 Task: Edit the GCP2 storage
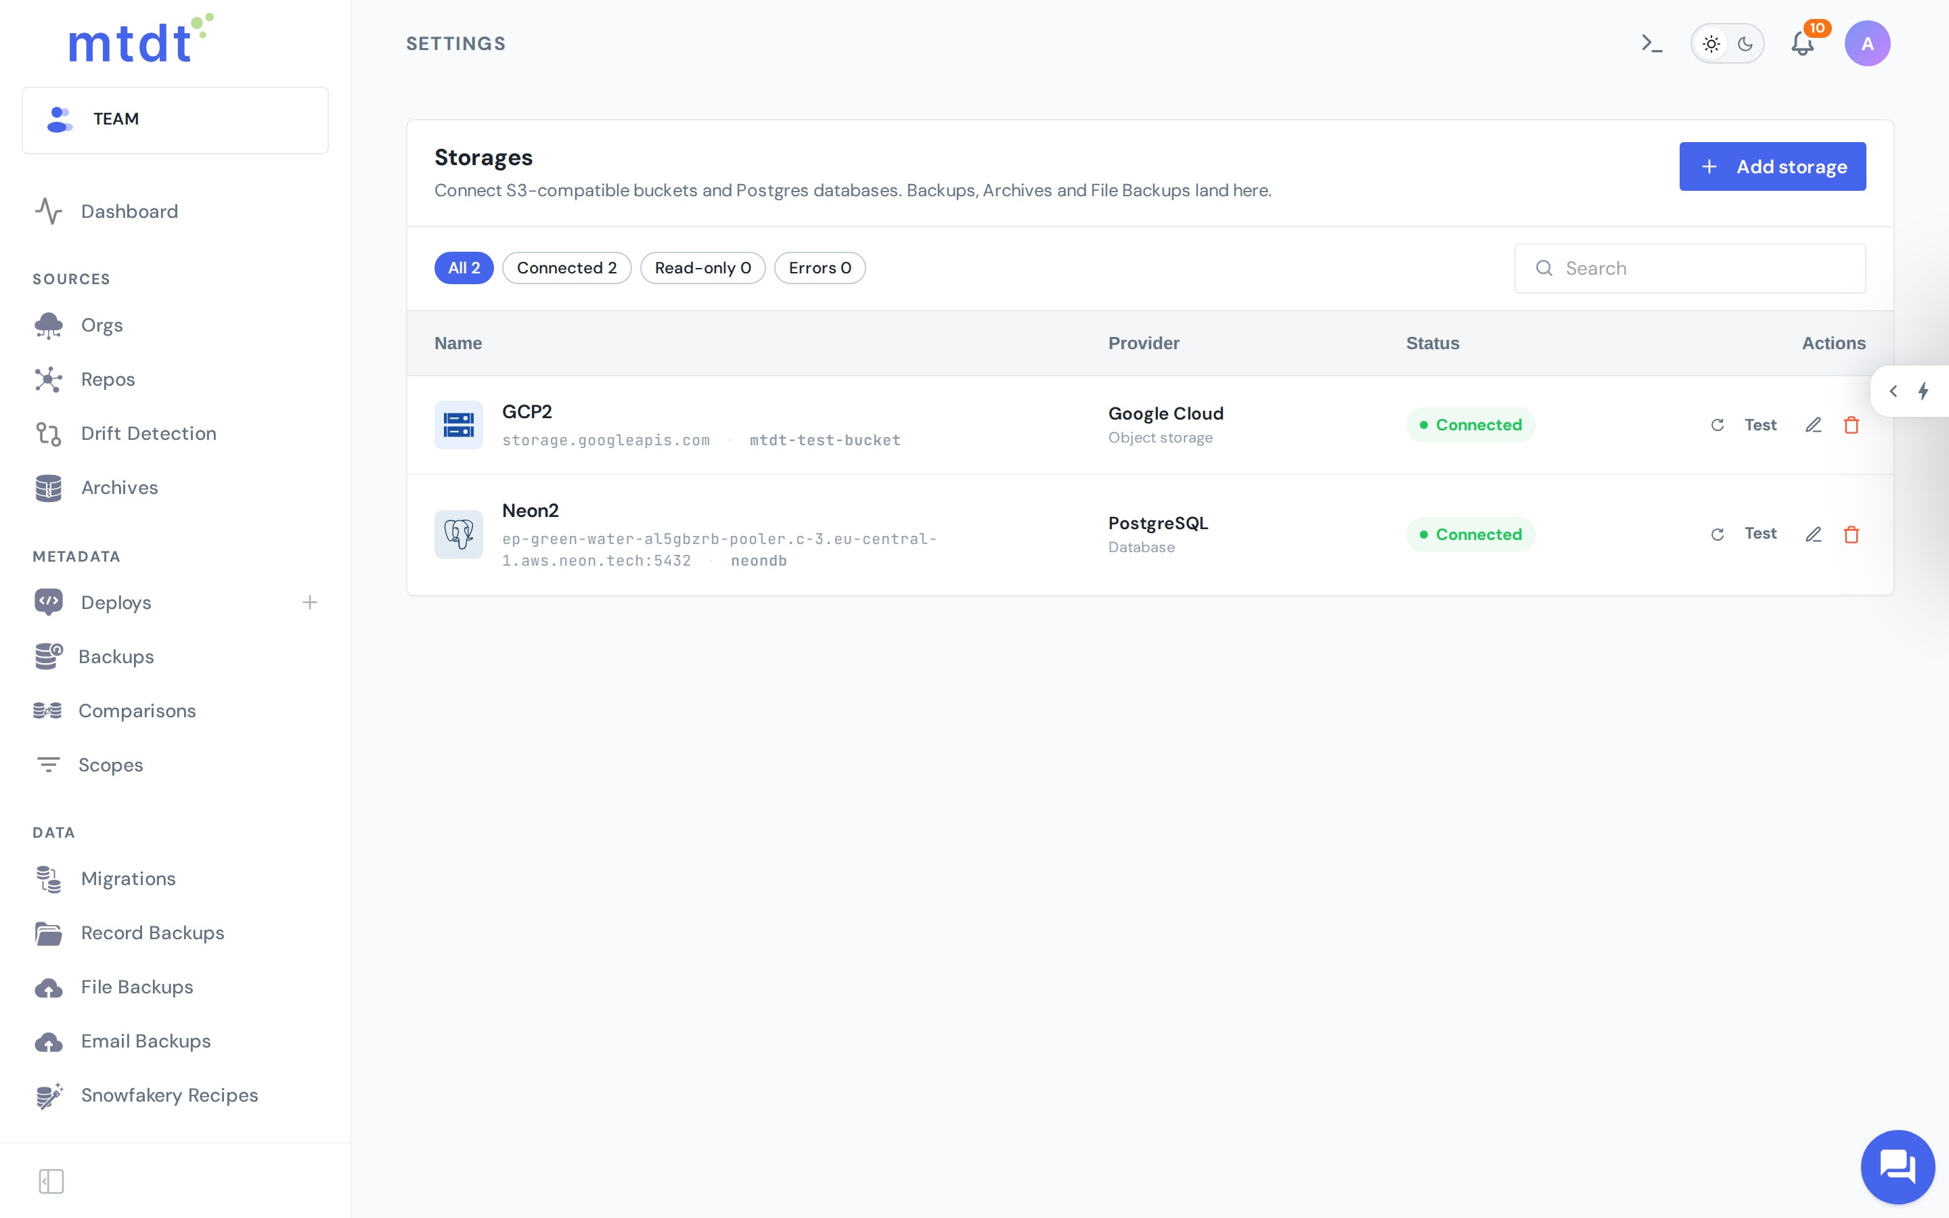point(1813,426)
